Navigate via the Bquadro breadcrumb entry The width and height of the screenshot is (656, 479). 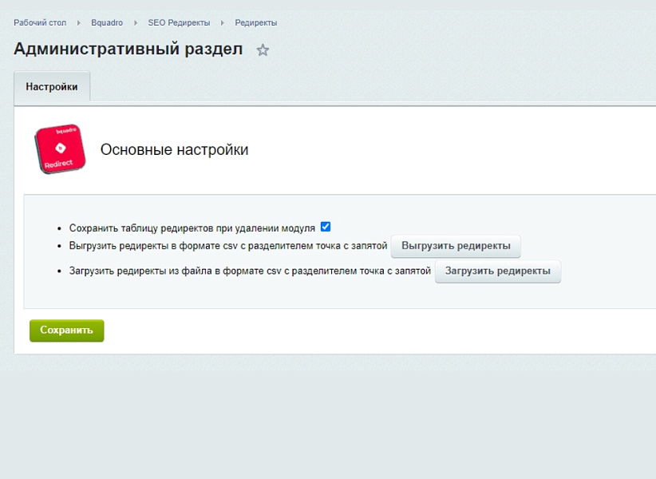108,22
